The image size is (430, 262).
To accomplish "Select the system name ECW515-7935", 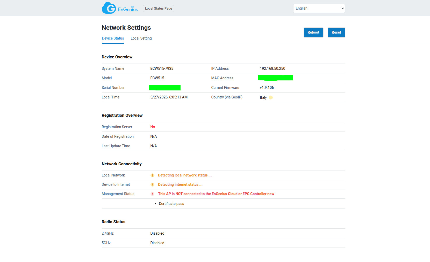I will (162, 68).
